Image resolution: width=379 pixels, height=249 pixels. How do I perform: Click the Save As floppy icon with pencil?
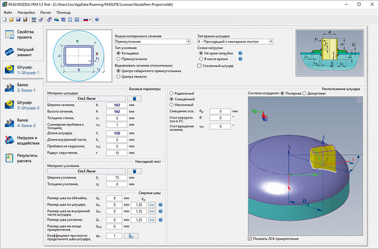pos(25,20)
